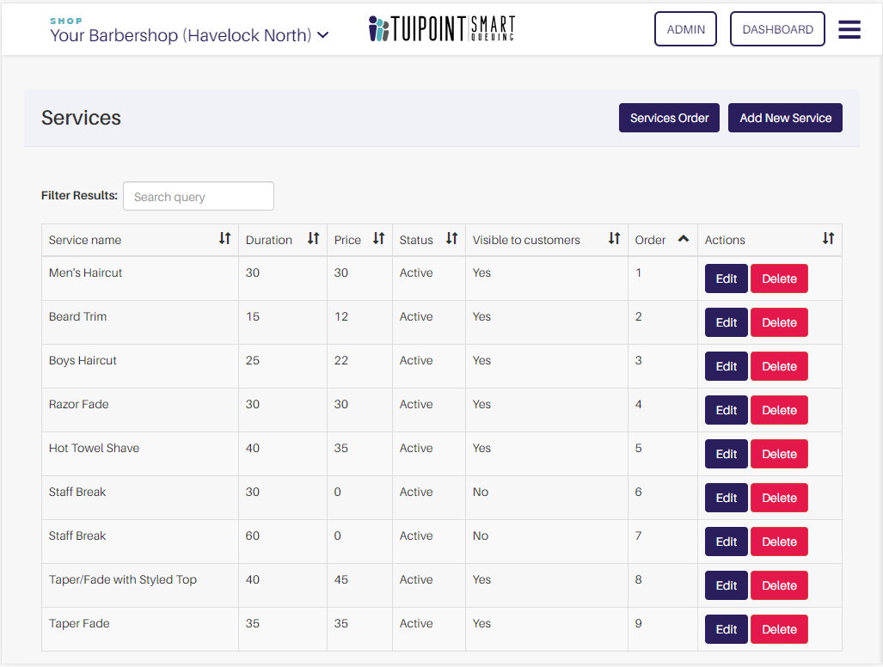Focus the Search query filter field
The width and height of the screenshot is (883, 667).
(199, 196)
